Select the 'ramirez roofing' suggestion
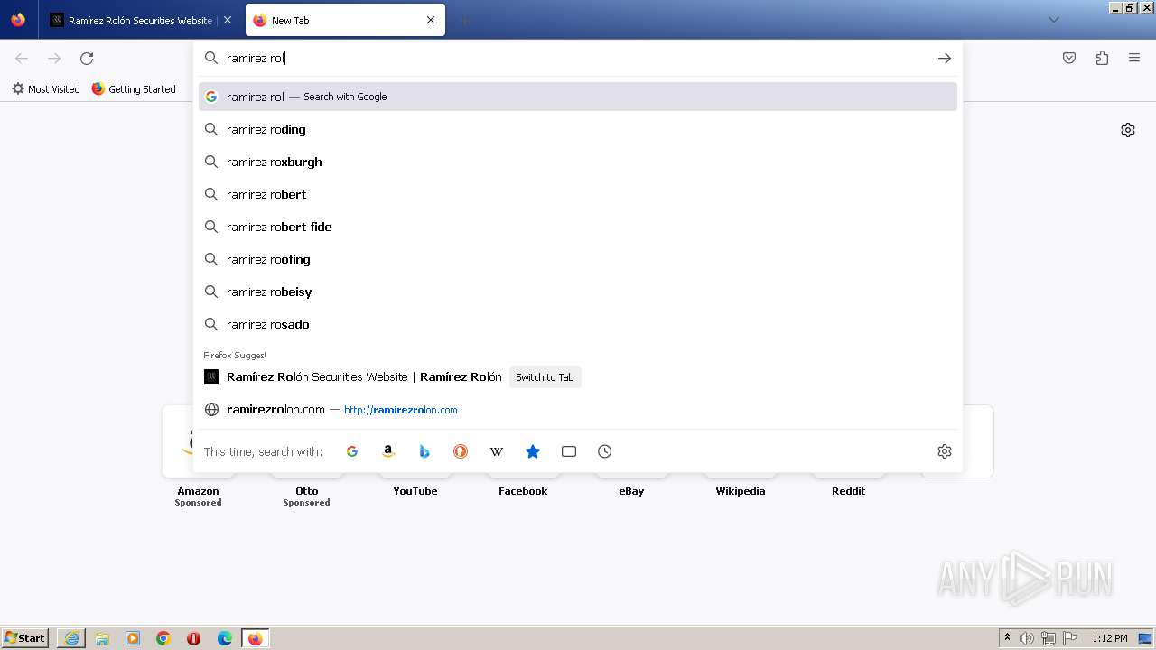This screenshot has height=650, width=1156. tap(578, 259)
